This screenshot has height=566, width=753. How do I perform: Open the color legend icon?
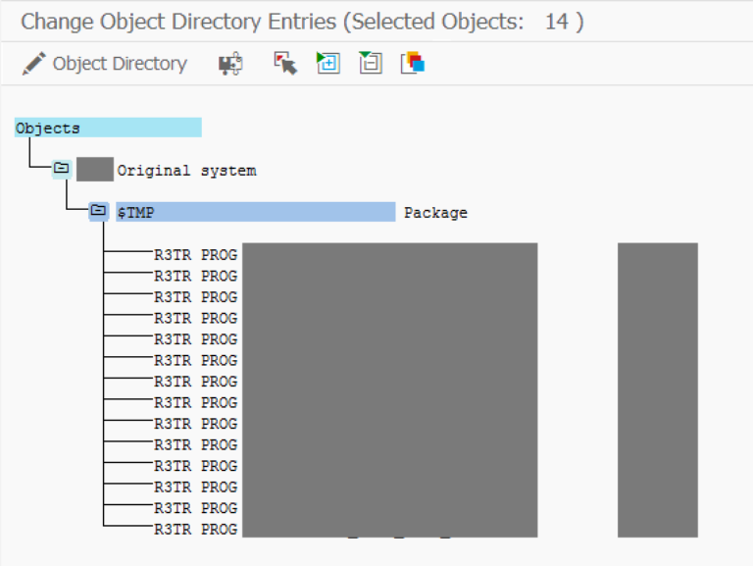pyautogui.click(x=413, y=63)
